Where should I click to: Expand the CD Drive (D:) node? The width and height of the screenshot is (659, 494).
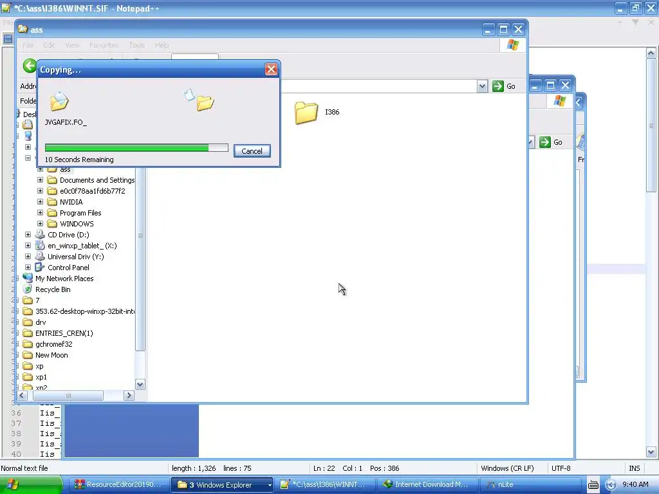click(x=28, y=234)
